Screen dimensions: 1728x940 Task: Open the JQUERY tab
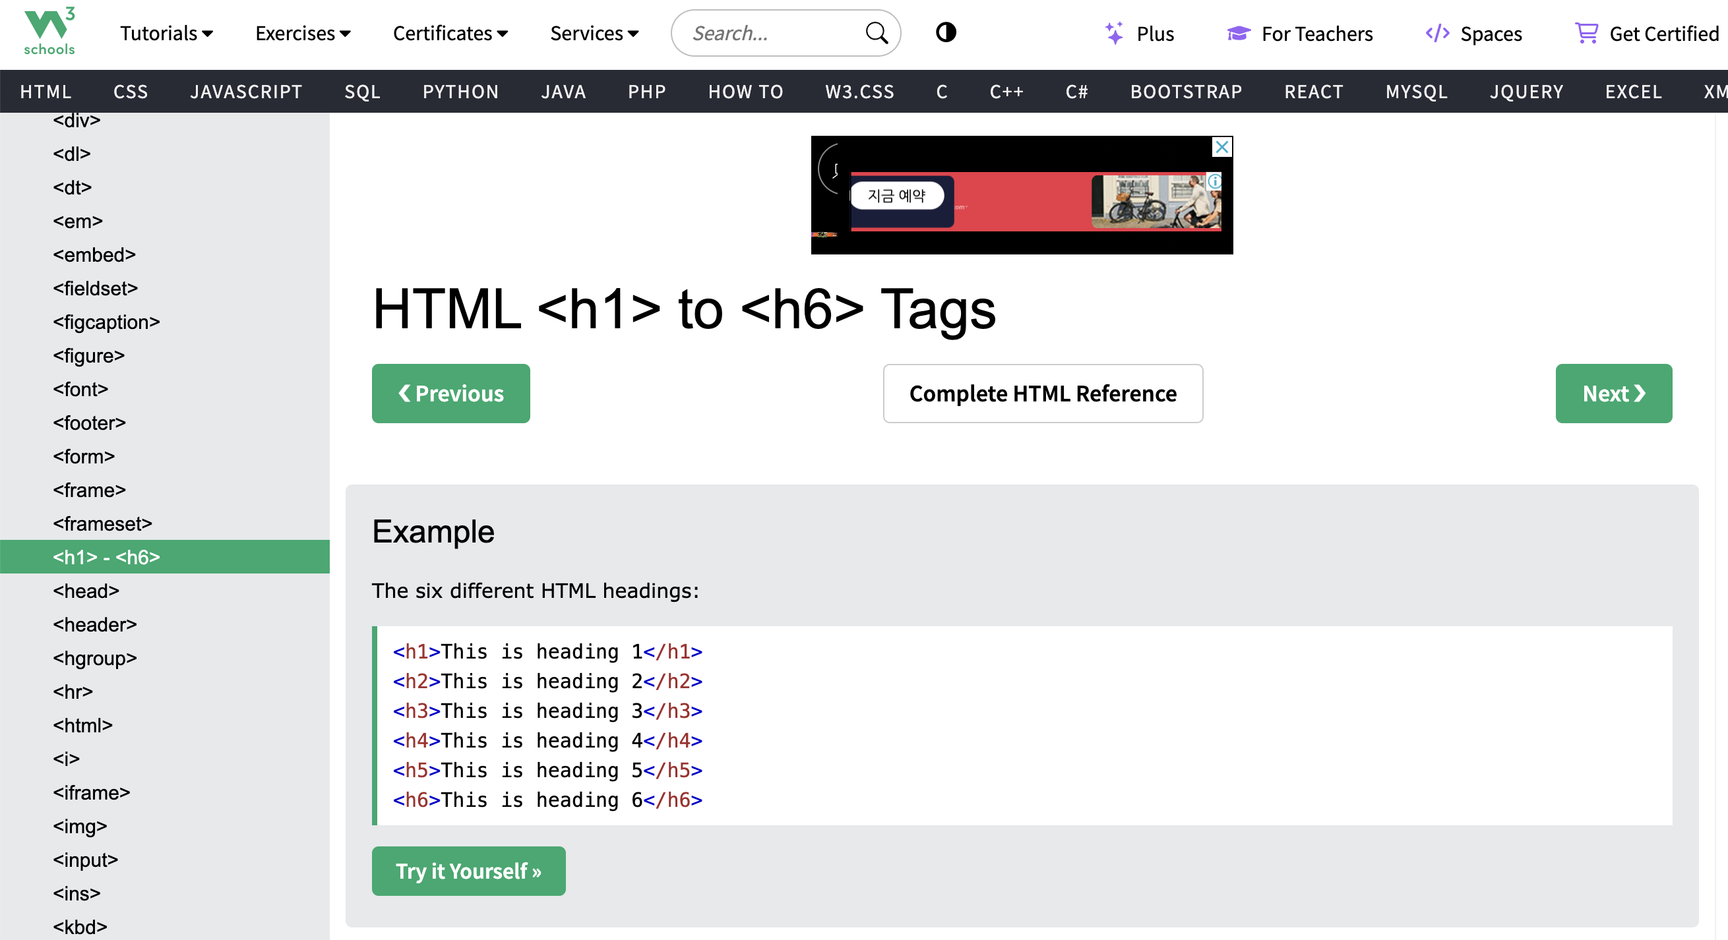click(x=1526, y=92)
